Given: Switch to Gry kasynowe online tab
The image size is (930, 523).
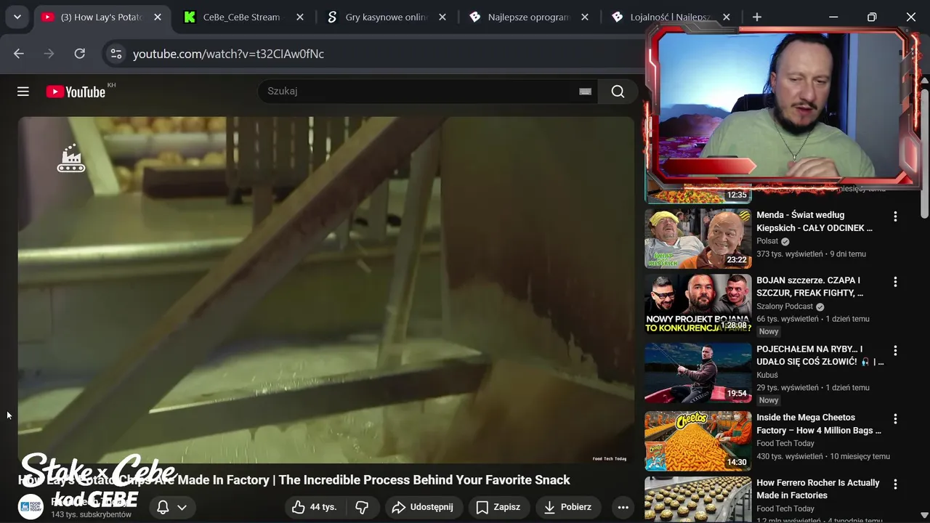Looking at the screenshot, I should [387, 17].
